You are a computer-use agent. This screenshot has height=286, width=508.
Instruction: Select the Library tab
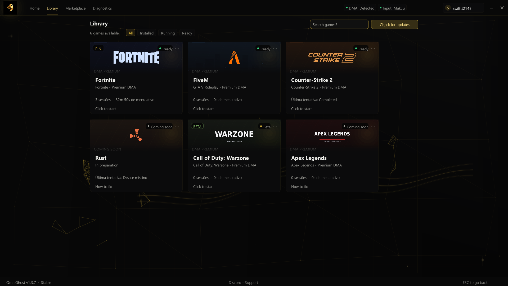click(52, 8)
